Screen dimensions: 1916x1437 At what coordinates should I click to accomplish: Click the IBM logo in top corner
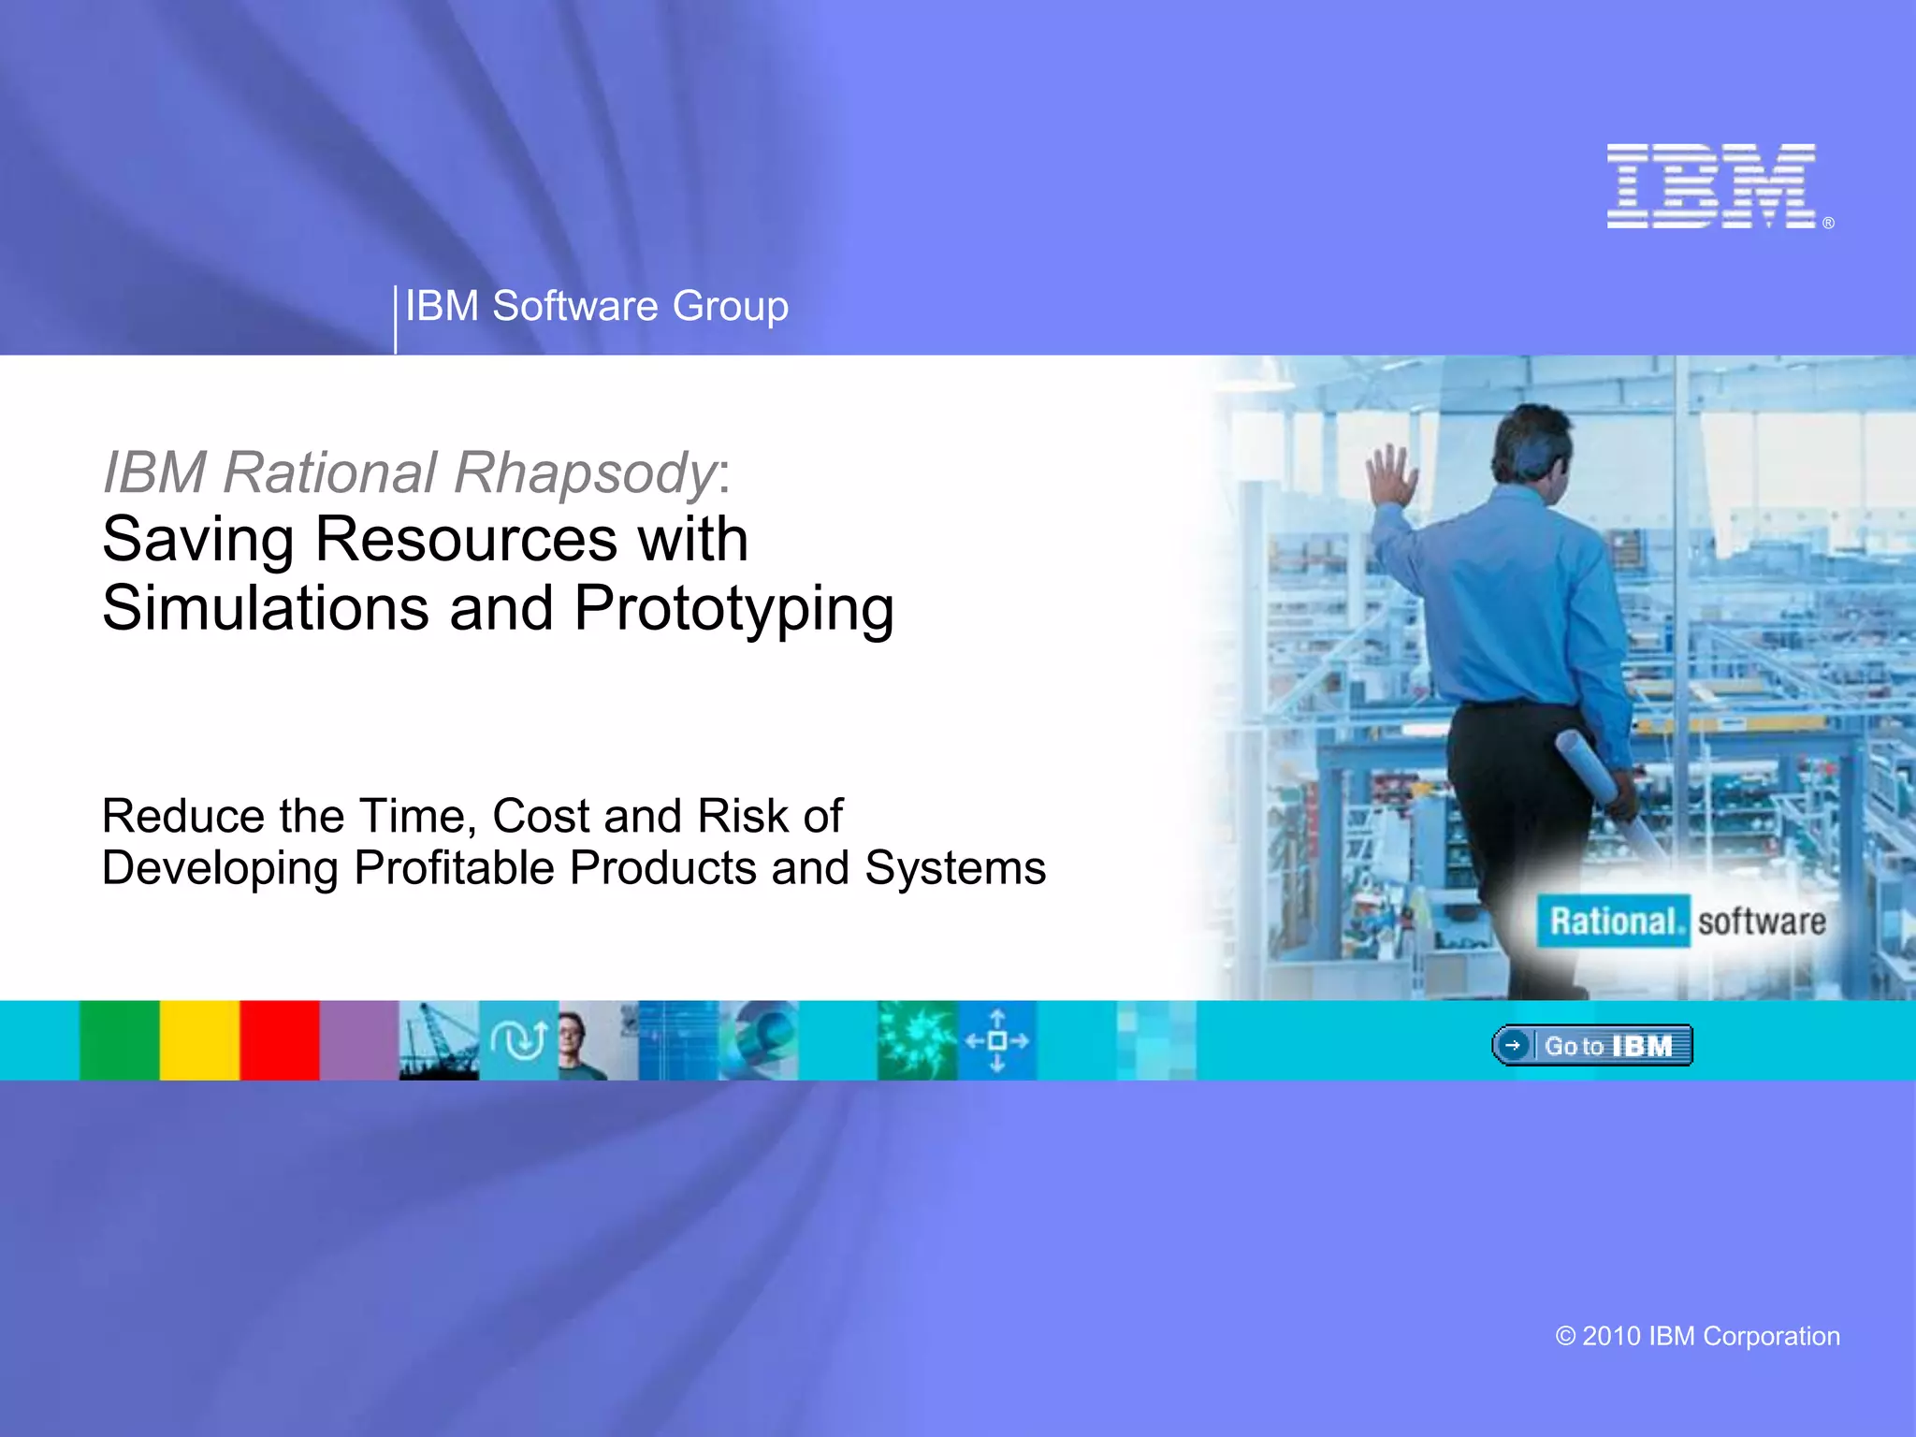(x=1712, y=186)
